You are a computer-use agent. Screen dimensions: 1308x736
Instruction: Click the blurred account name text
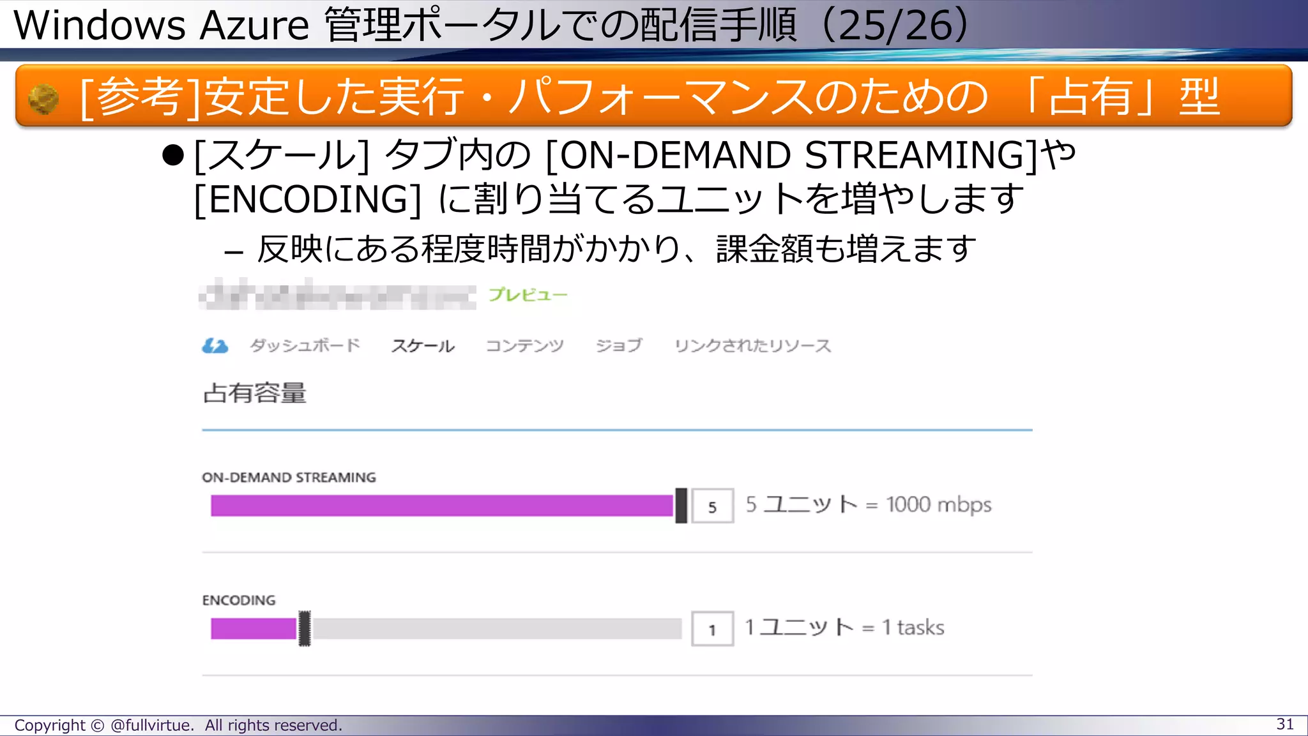(x=338, y=294)
